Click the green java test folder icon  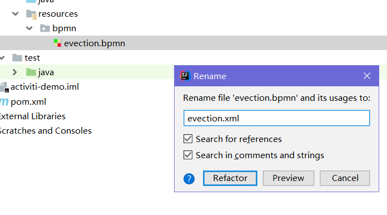pyautogui.click(x=31, y=72)
